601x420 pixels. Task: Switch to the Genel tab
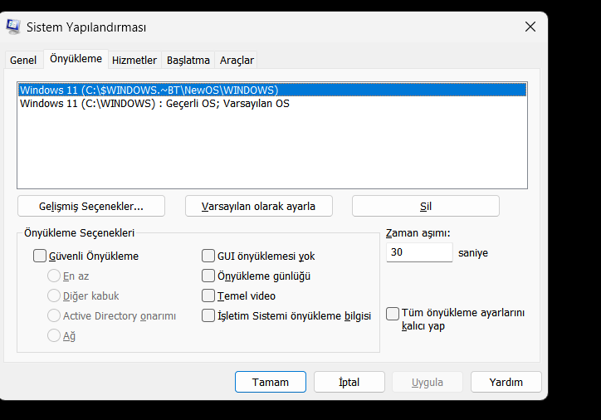[x=23, y=60]
